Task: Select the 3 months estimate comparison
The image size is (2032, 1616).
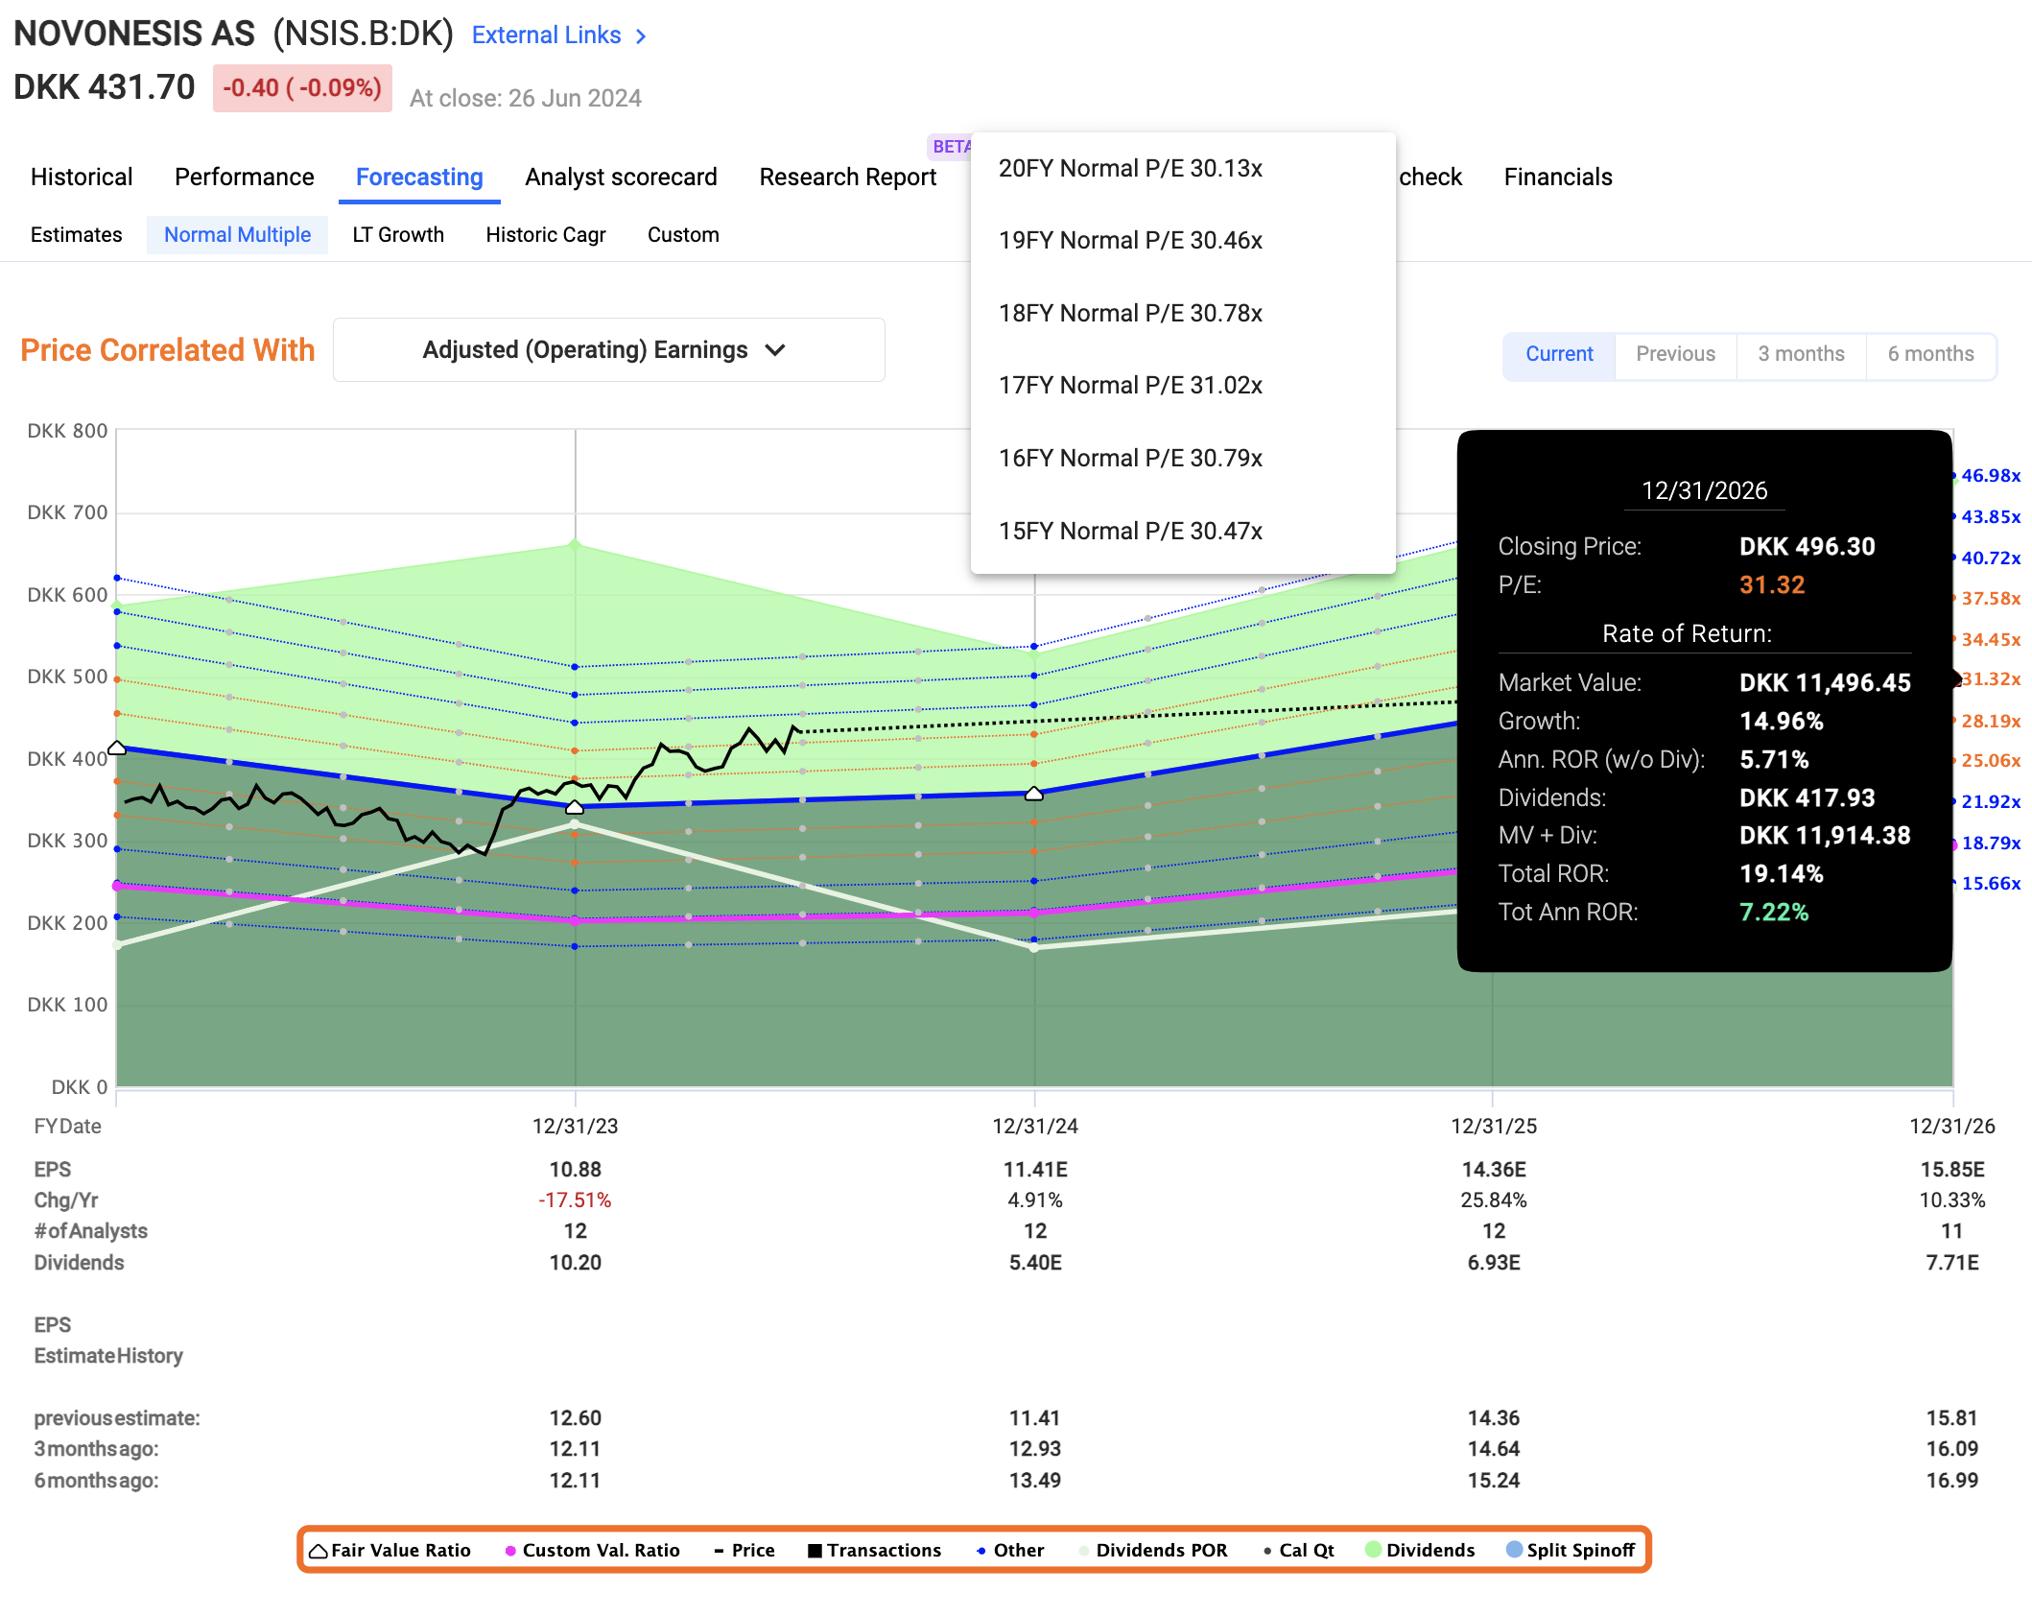Action: (1801, 354)
